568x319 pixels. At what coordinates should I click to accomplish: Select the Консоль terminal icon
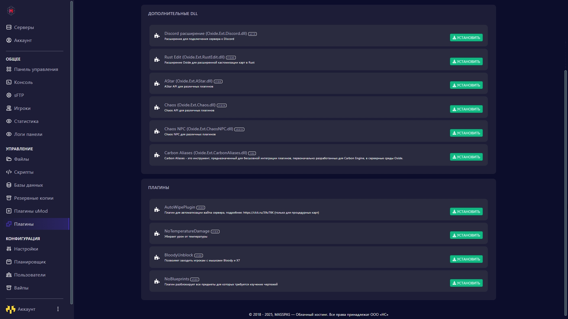tap(9, 82)
